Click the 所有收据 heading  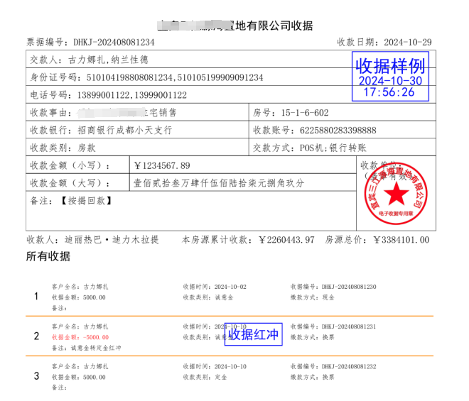pyautogui.click(x=48, y=256)
